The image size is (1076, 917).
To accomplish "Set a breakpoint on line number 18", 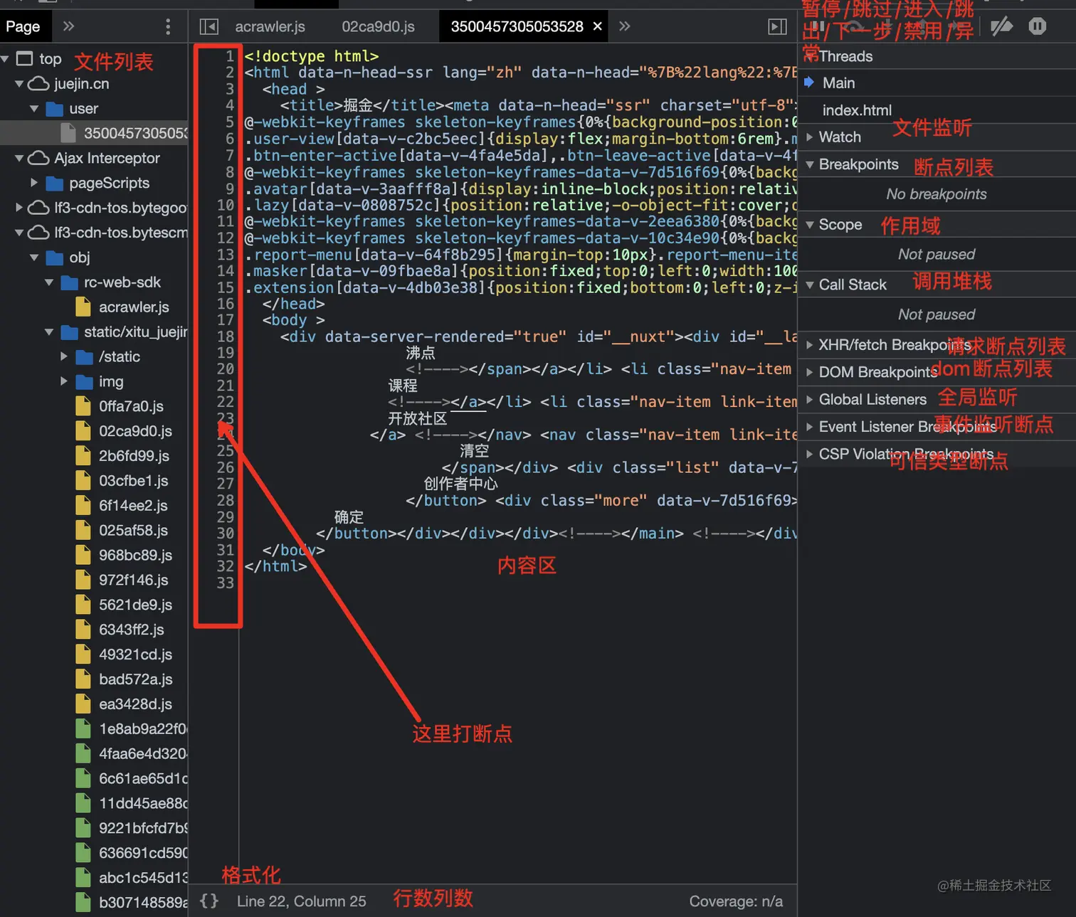I will click(226, 336).
